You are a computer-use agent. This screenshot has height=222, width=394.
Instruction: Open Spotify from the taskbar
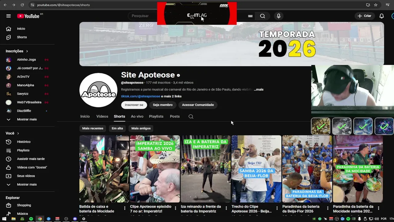click(x=31, y=219)
